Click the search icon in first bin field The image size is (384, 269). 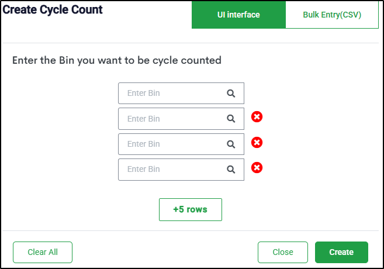point(231,93)
